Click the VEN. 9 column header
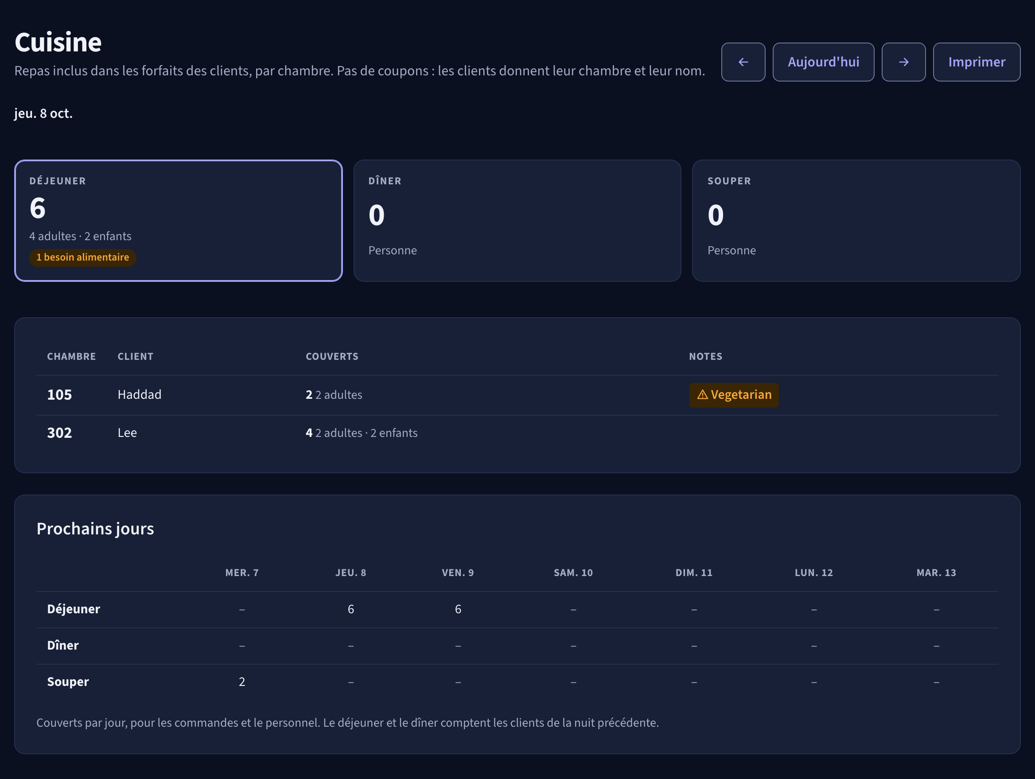Image resolution: width=1035 pixels, height=779 pixels. tap(458, 573)
